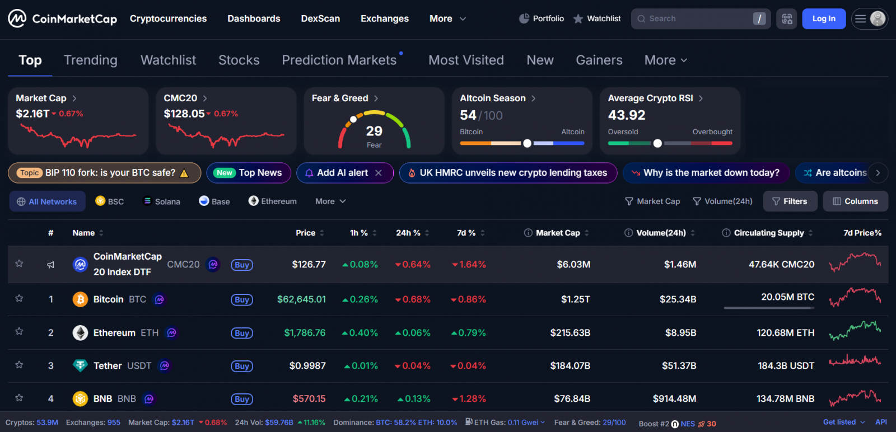Open UK HMRC crypto lending taxes news

[x=508, y=173]
